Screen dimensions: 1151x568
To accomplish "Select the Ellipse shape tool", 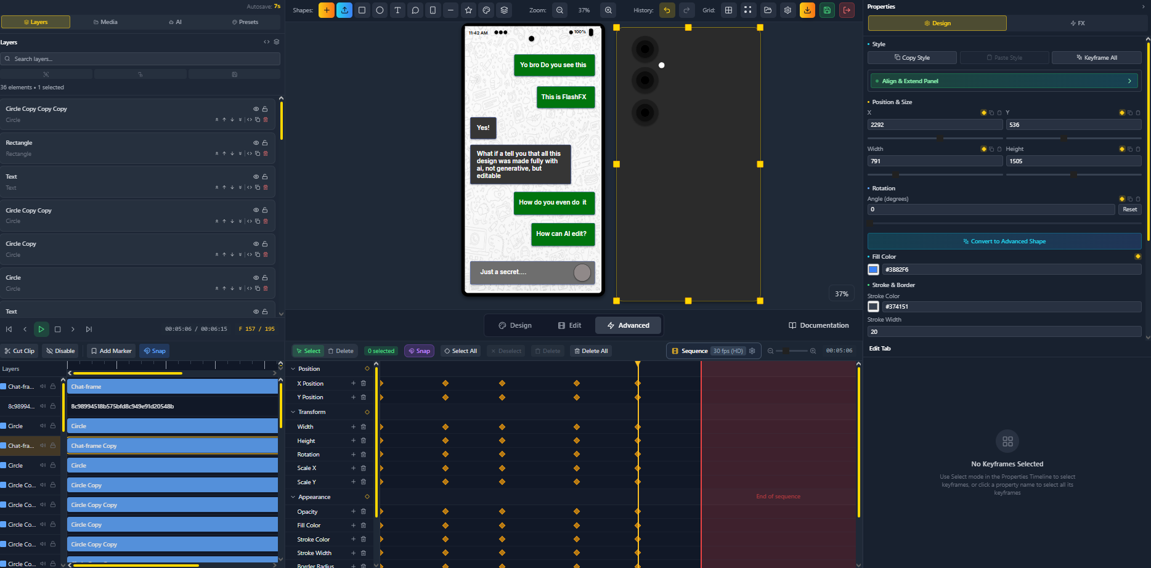I will point(380,10).
